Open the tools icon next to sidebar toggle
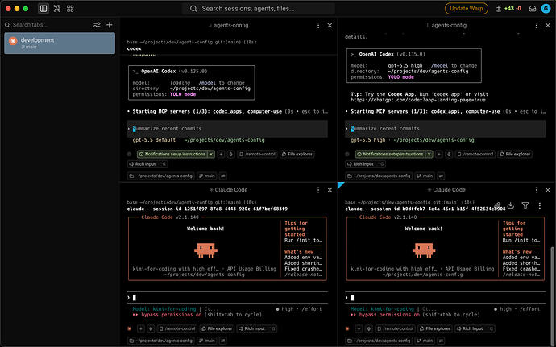 (x=56, y=9)
